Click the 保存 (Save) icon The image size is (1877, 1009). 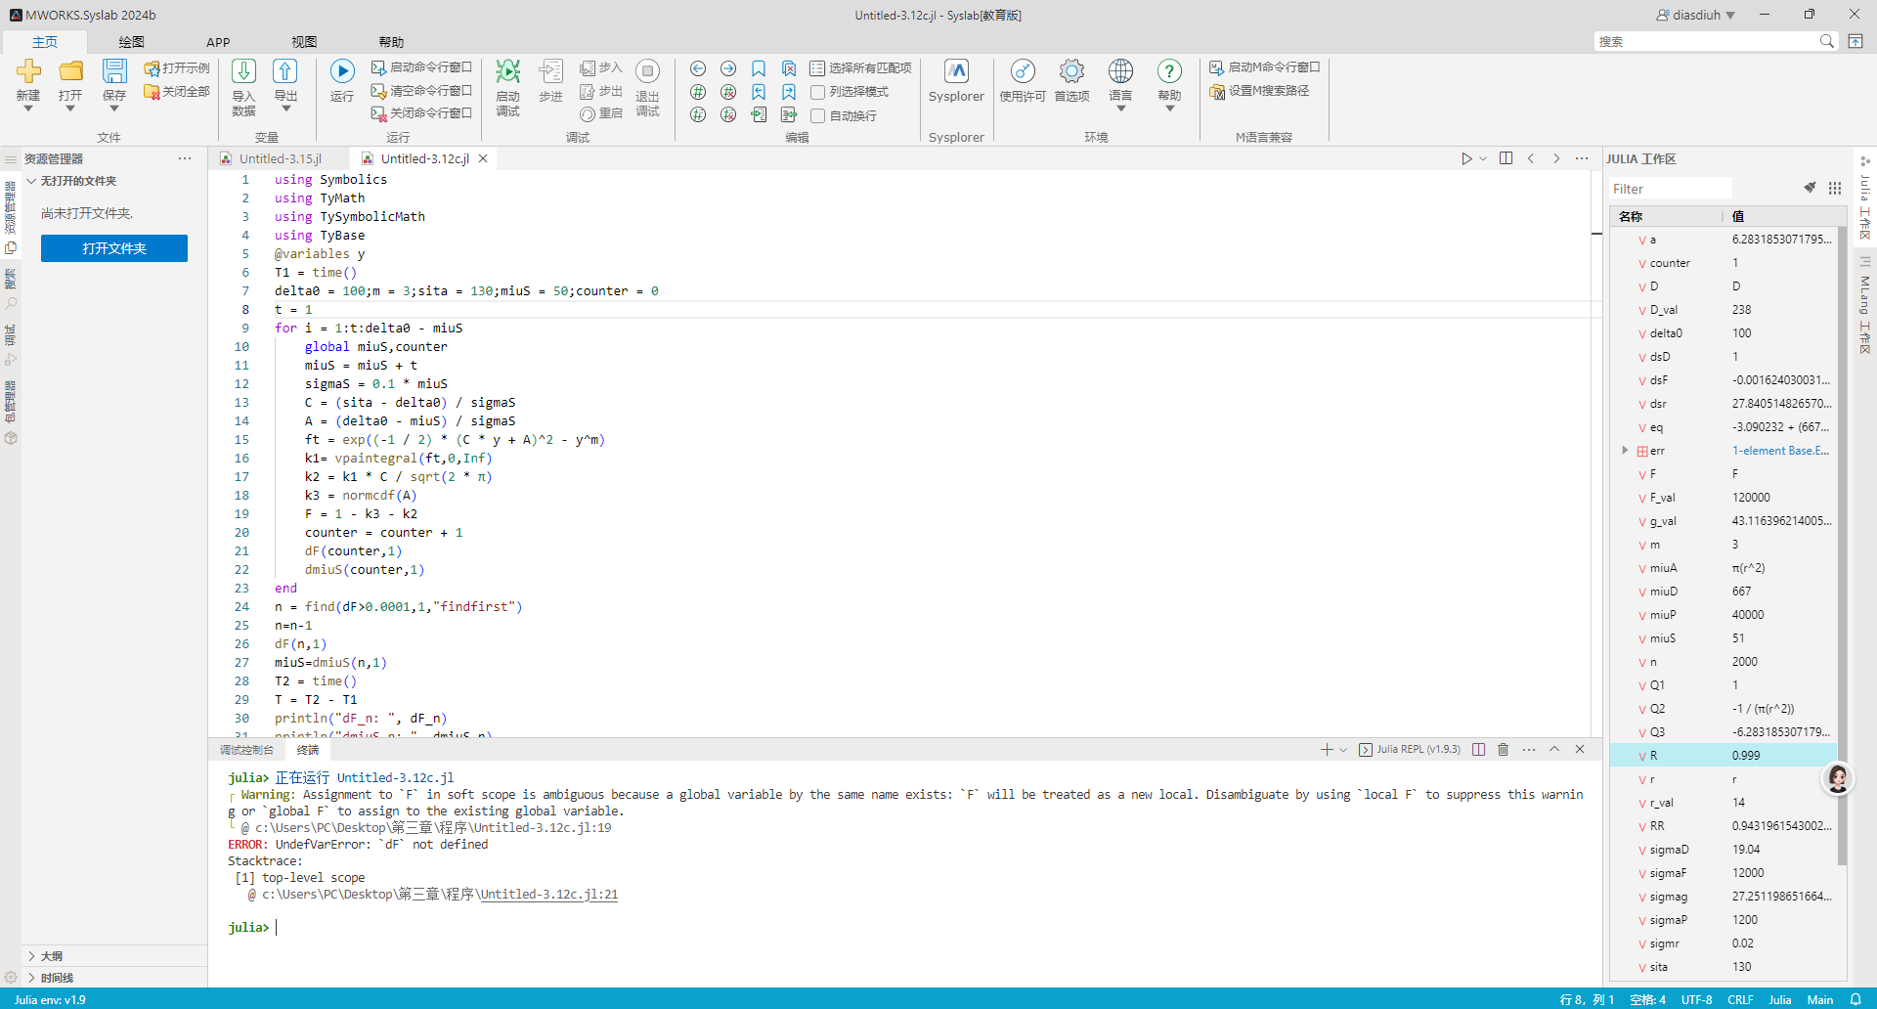(114, 71)
